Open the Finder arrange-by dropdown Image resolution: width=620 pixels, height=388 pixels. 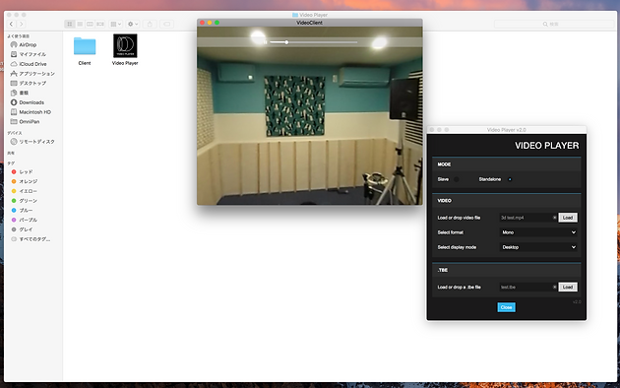(x=116, y=24)
